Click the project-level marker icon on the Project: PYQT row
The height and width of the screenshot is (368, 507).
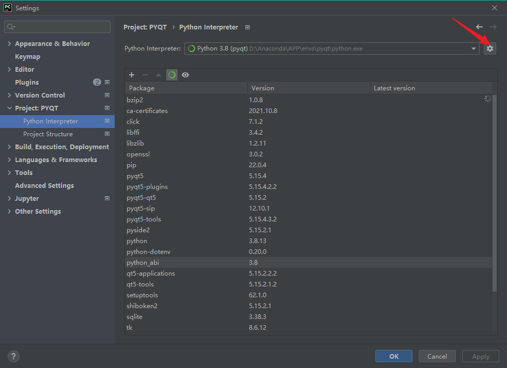(x=107, y=108)
